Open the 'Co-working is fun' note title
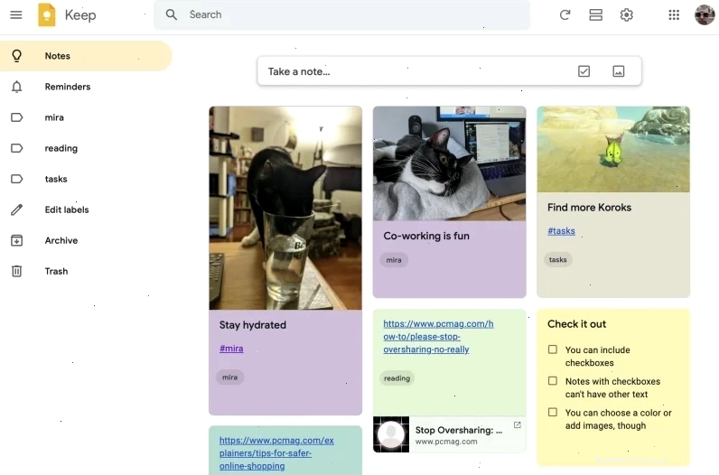Image resolution: width=719 pixels, height=475 pixels. 426,236
